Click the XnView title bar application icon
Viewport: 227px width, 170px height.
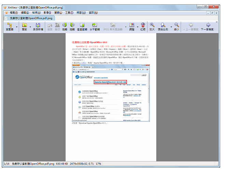pos(5,7)
